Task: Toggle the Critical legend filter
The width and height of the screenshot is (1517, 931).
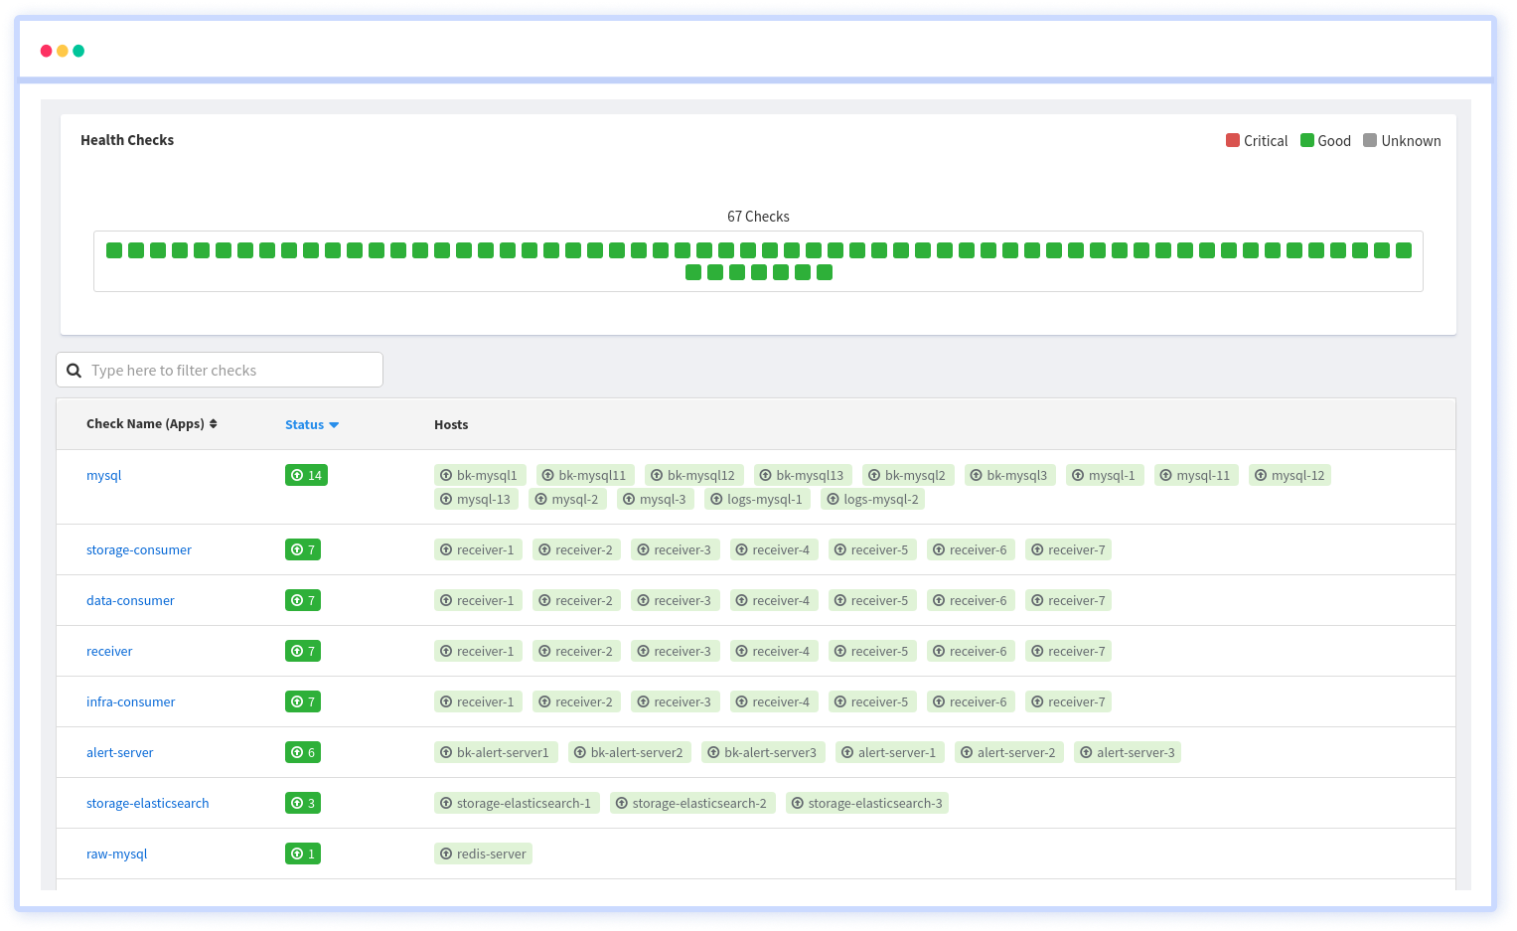Action: (x=1257, y=141)
